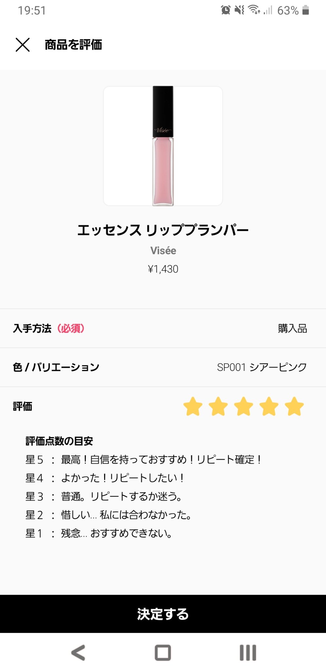Set rating to two stars
The image size is (326, 671).
218,406
